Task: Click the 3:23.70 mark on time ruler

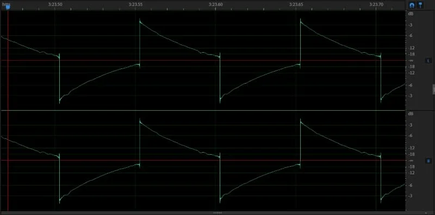Action: click(376, 4)
